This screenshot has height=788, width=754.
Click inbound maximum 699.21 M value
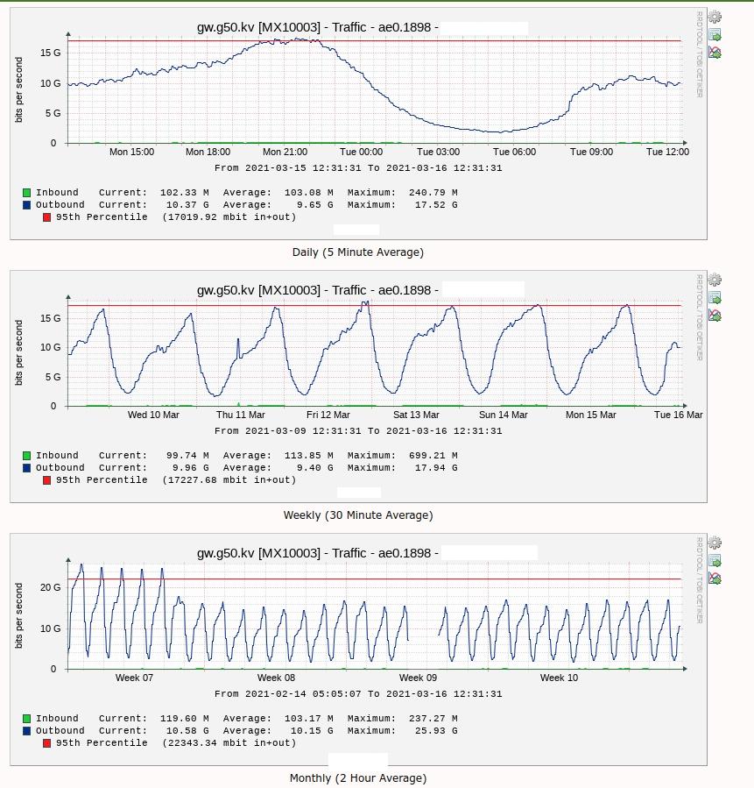[433, 455]
